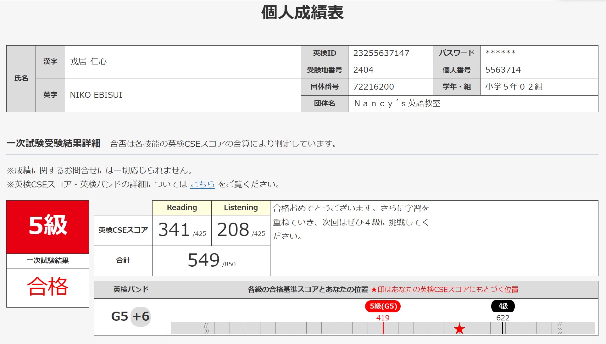Viewport: 606px width, 344px height.
Task: Click the 一次試験結果 label
Action: [47, 261]
